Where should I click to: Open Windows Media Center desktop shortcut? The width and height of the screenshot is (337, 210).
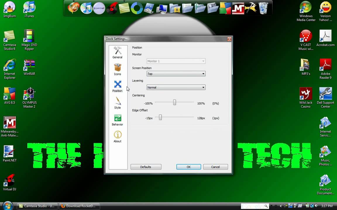[306, 11]
